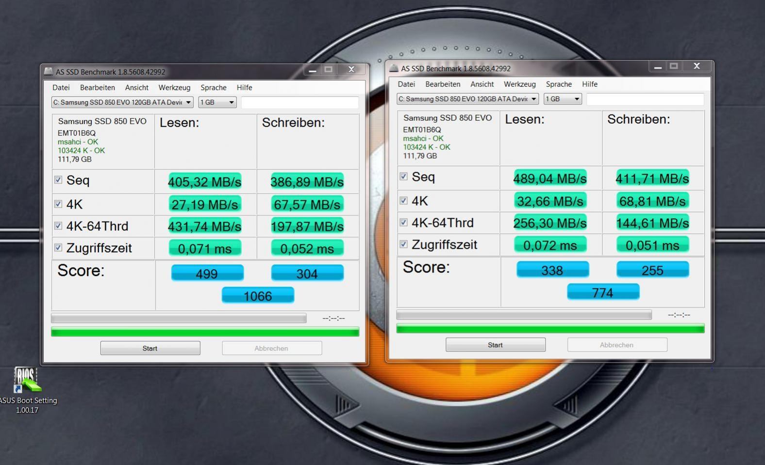The image size is (765, 465).
Task: Click gray progress bar in left window
Action: (179, 318)
